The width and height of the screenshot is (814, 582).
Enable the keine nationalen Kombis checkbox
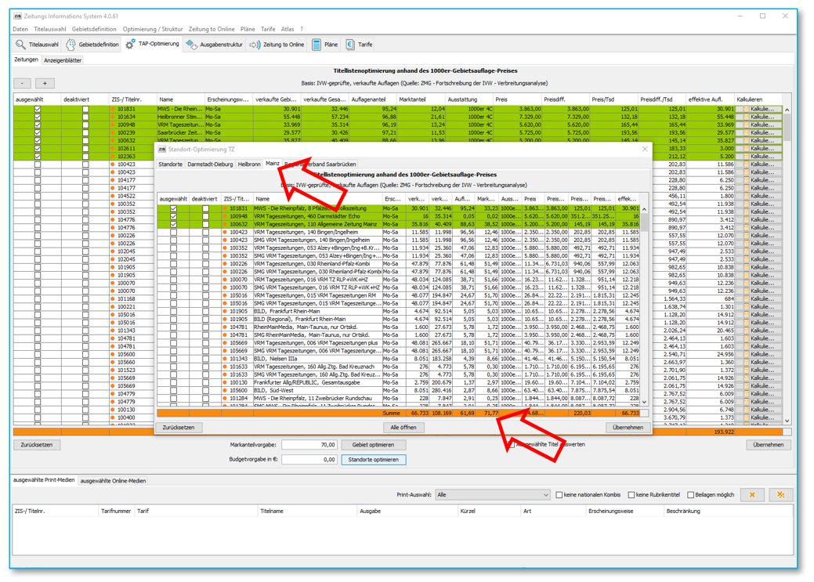coord(559,495)
